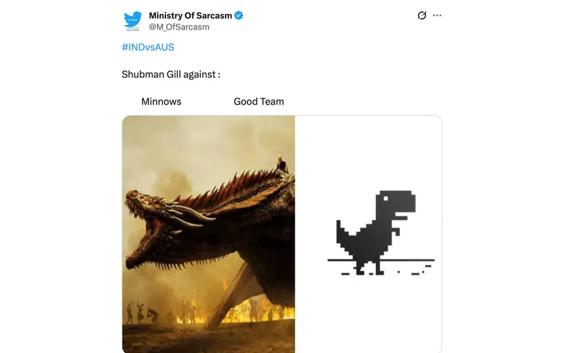Click the "Good Team" label
This screenshot has width=565, height=353.
tap(259, 101)
